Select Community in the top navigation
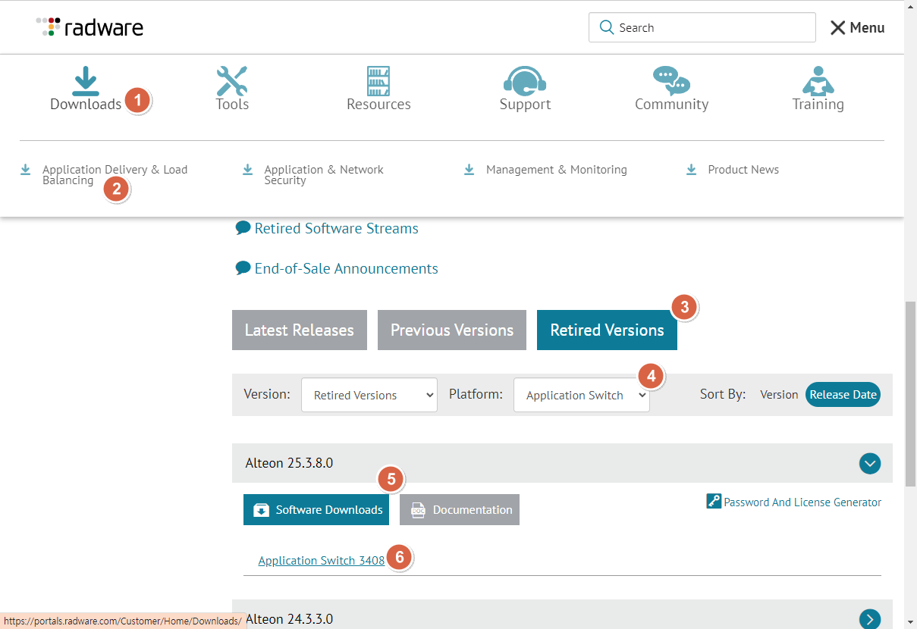The width and height of the screenshot is (917, 629). point(671,104)
